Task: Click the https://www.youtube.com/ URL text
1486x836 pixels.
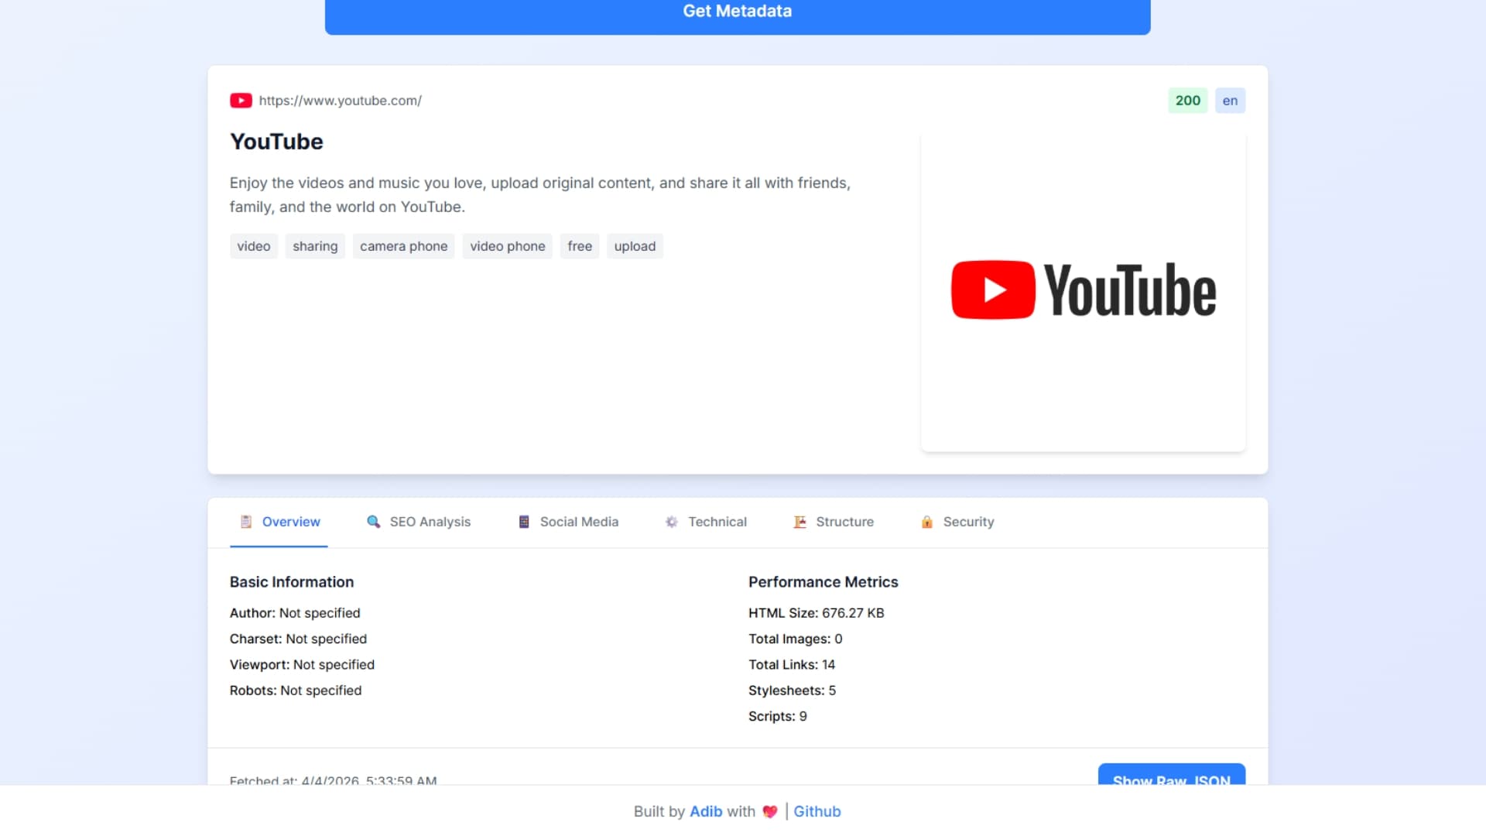Action: 341,101
